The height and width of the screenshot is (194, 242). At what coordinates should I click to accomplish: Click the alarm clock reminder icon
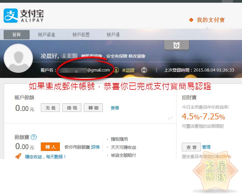click(x=176, y=45)
